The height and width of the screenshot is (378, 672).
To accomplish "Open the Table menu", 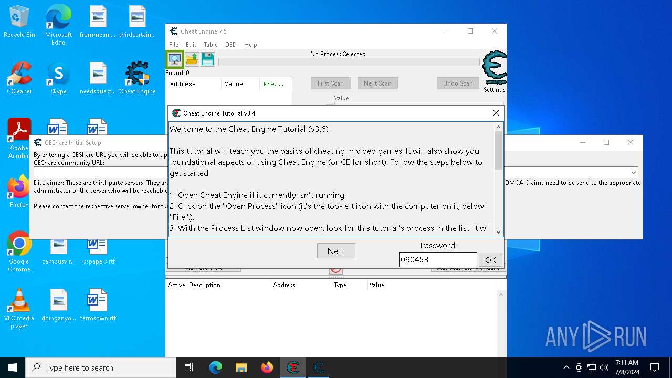I will coord(211,45).
